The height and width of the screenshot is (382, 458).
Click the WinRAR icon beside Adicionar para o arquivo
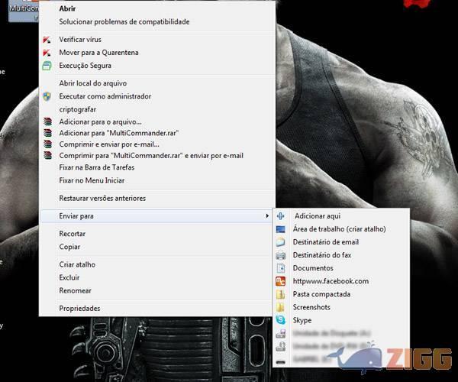click(47, 121)
